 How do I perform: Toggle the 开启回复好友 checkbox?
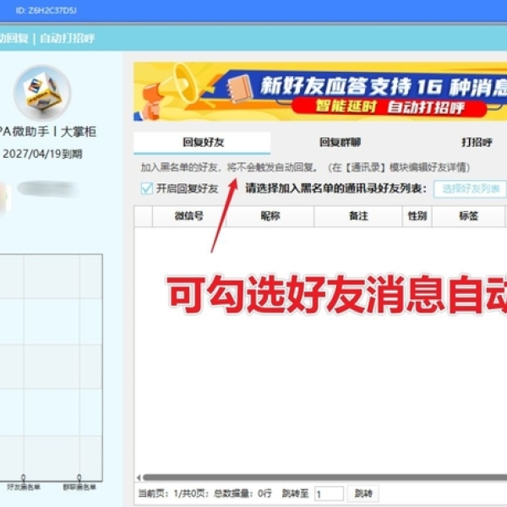tap(147, 188)
